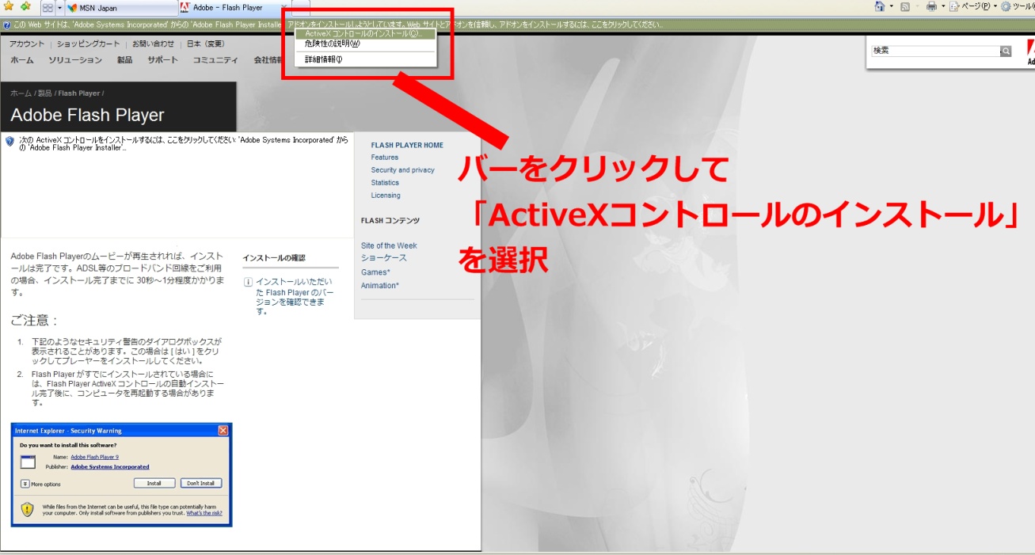This screenshot has width=1035, height=555.
Task: Click the Home toolbar icon
Action: (880, 6)
